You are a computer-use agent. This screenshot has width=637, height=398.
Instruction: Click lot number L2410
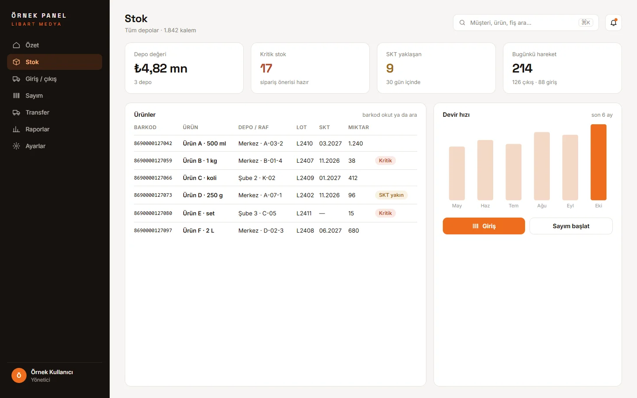[x=304, y=143]
